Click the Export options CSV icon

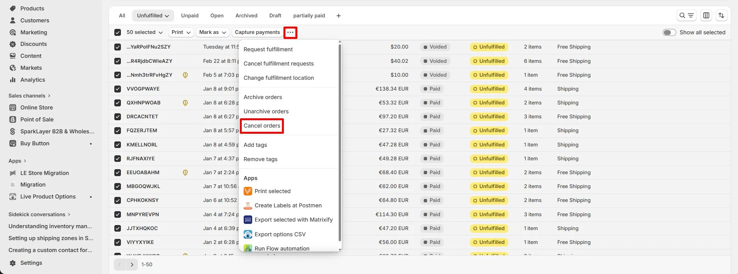point(248,234)
